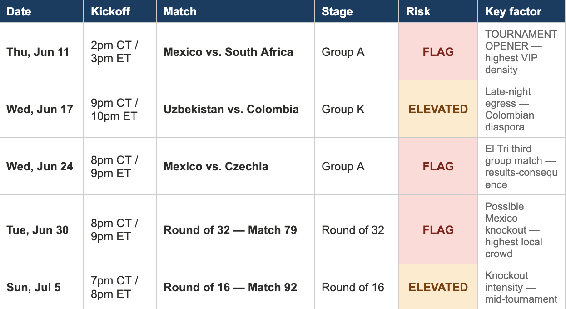566x309 pixels.
Task: Click the ELEVATED risk cell for Jul 5
Action: point(438,287)
